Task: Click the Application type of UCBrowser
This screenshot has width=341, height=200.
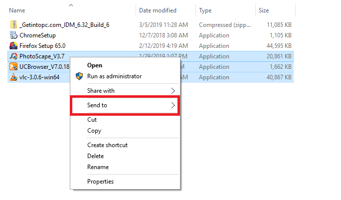Action: 214,67
